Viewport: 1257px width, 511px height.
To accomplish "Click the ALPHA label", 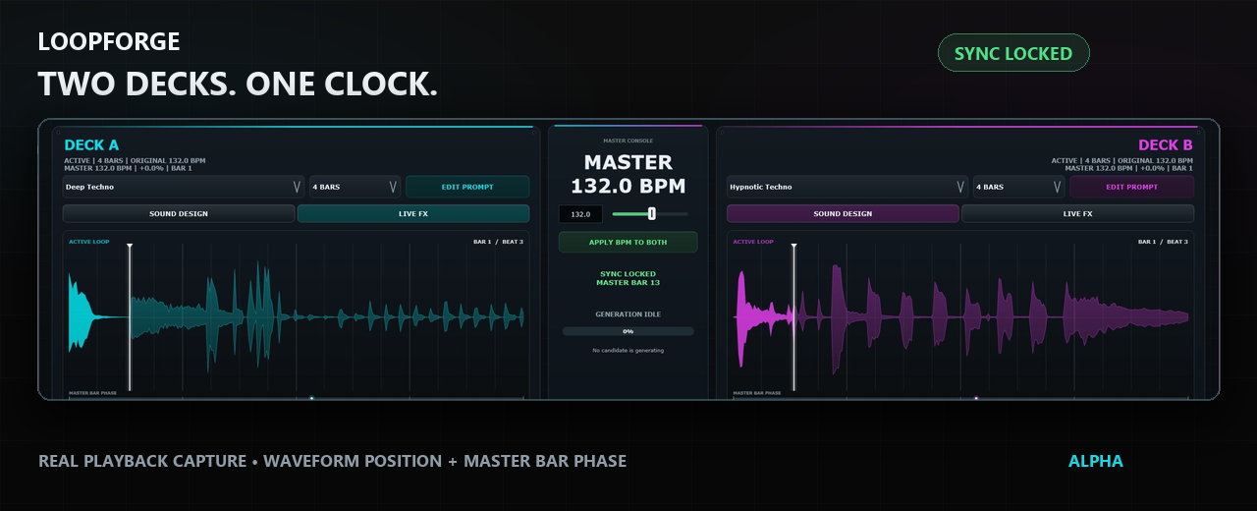I will [x=1096, y=461].
